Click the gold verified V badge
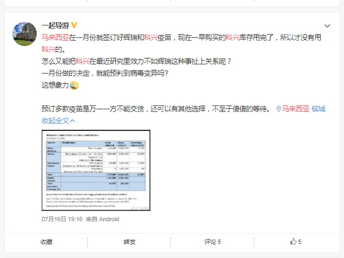 [x=74, y=25]
